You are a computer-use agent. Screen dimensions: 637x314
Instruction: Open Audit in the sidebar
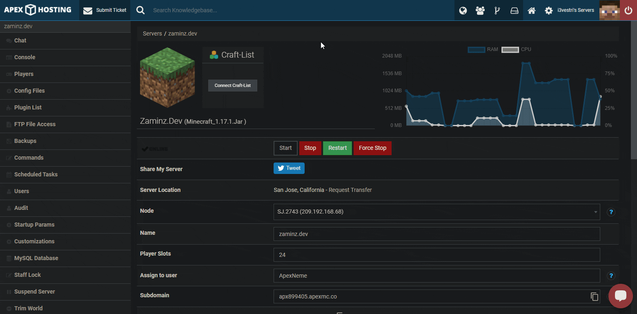point(65,208)
